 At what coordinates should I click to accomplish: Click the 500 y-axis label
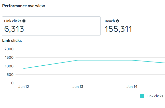click(10, 75)
